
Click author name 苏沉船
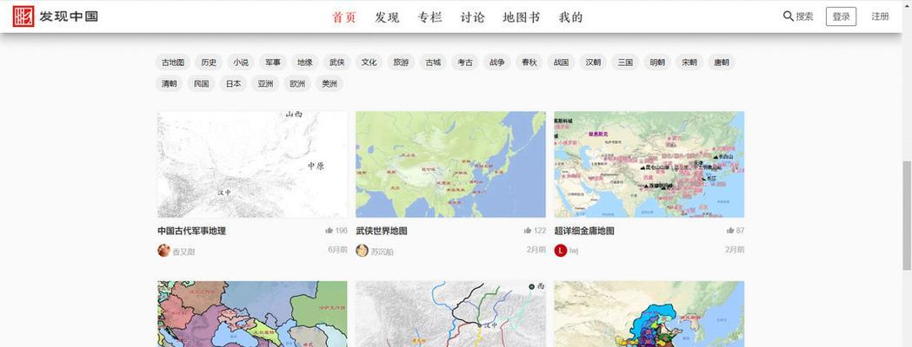click(383, 252)
